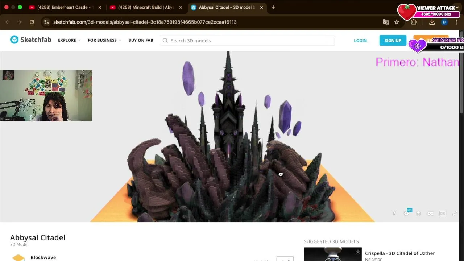Click the search magnifier icon
The image size is (464, 261).
coord(165,41)
